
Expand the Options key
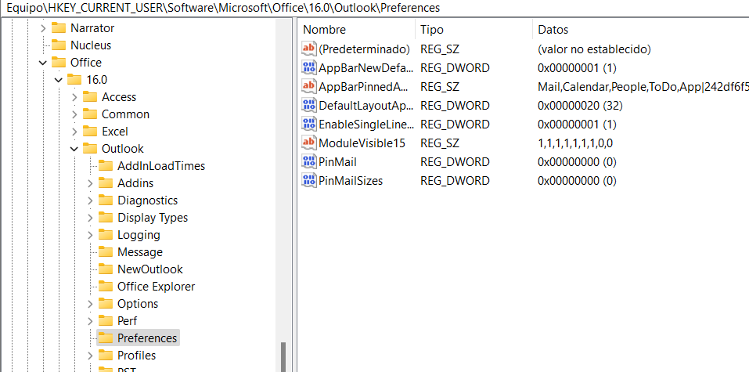pos(90,304)
